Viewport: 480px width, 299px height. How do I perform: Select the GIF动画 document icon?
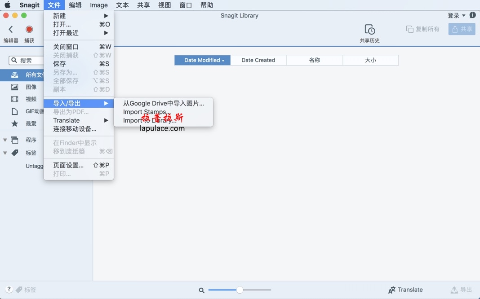pyautogui.click(x=14, y=111)
